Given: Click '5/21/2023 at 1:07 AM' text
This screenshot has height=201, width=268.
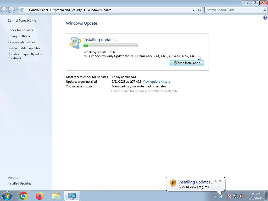Looking at the screenshot, I should click(126, 82).
